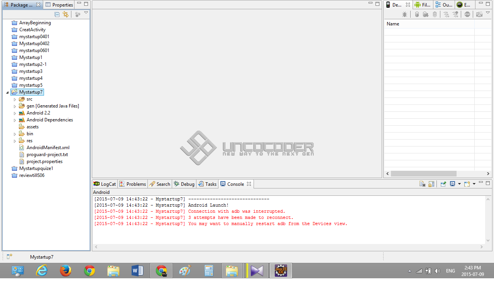The image size is (494, 296).
Task: Click the Devices horizontal scrollbar
Action: [x=424, y=174]
